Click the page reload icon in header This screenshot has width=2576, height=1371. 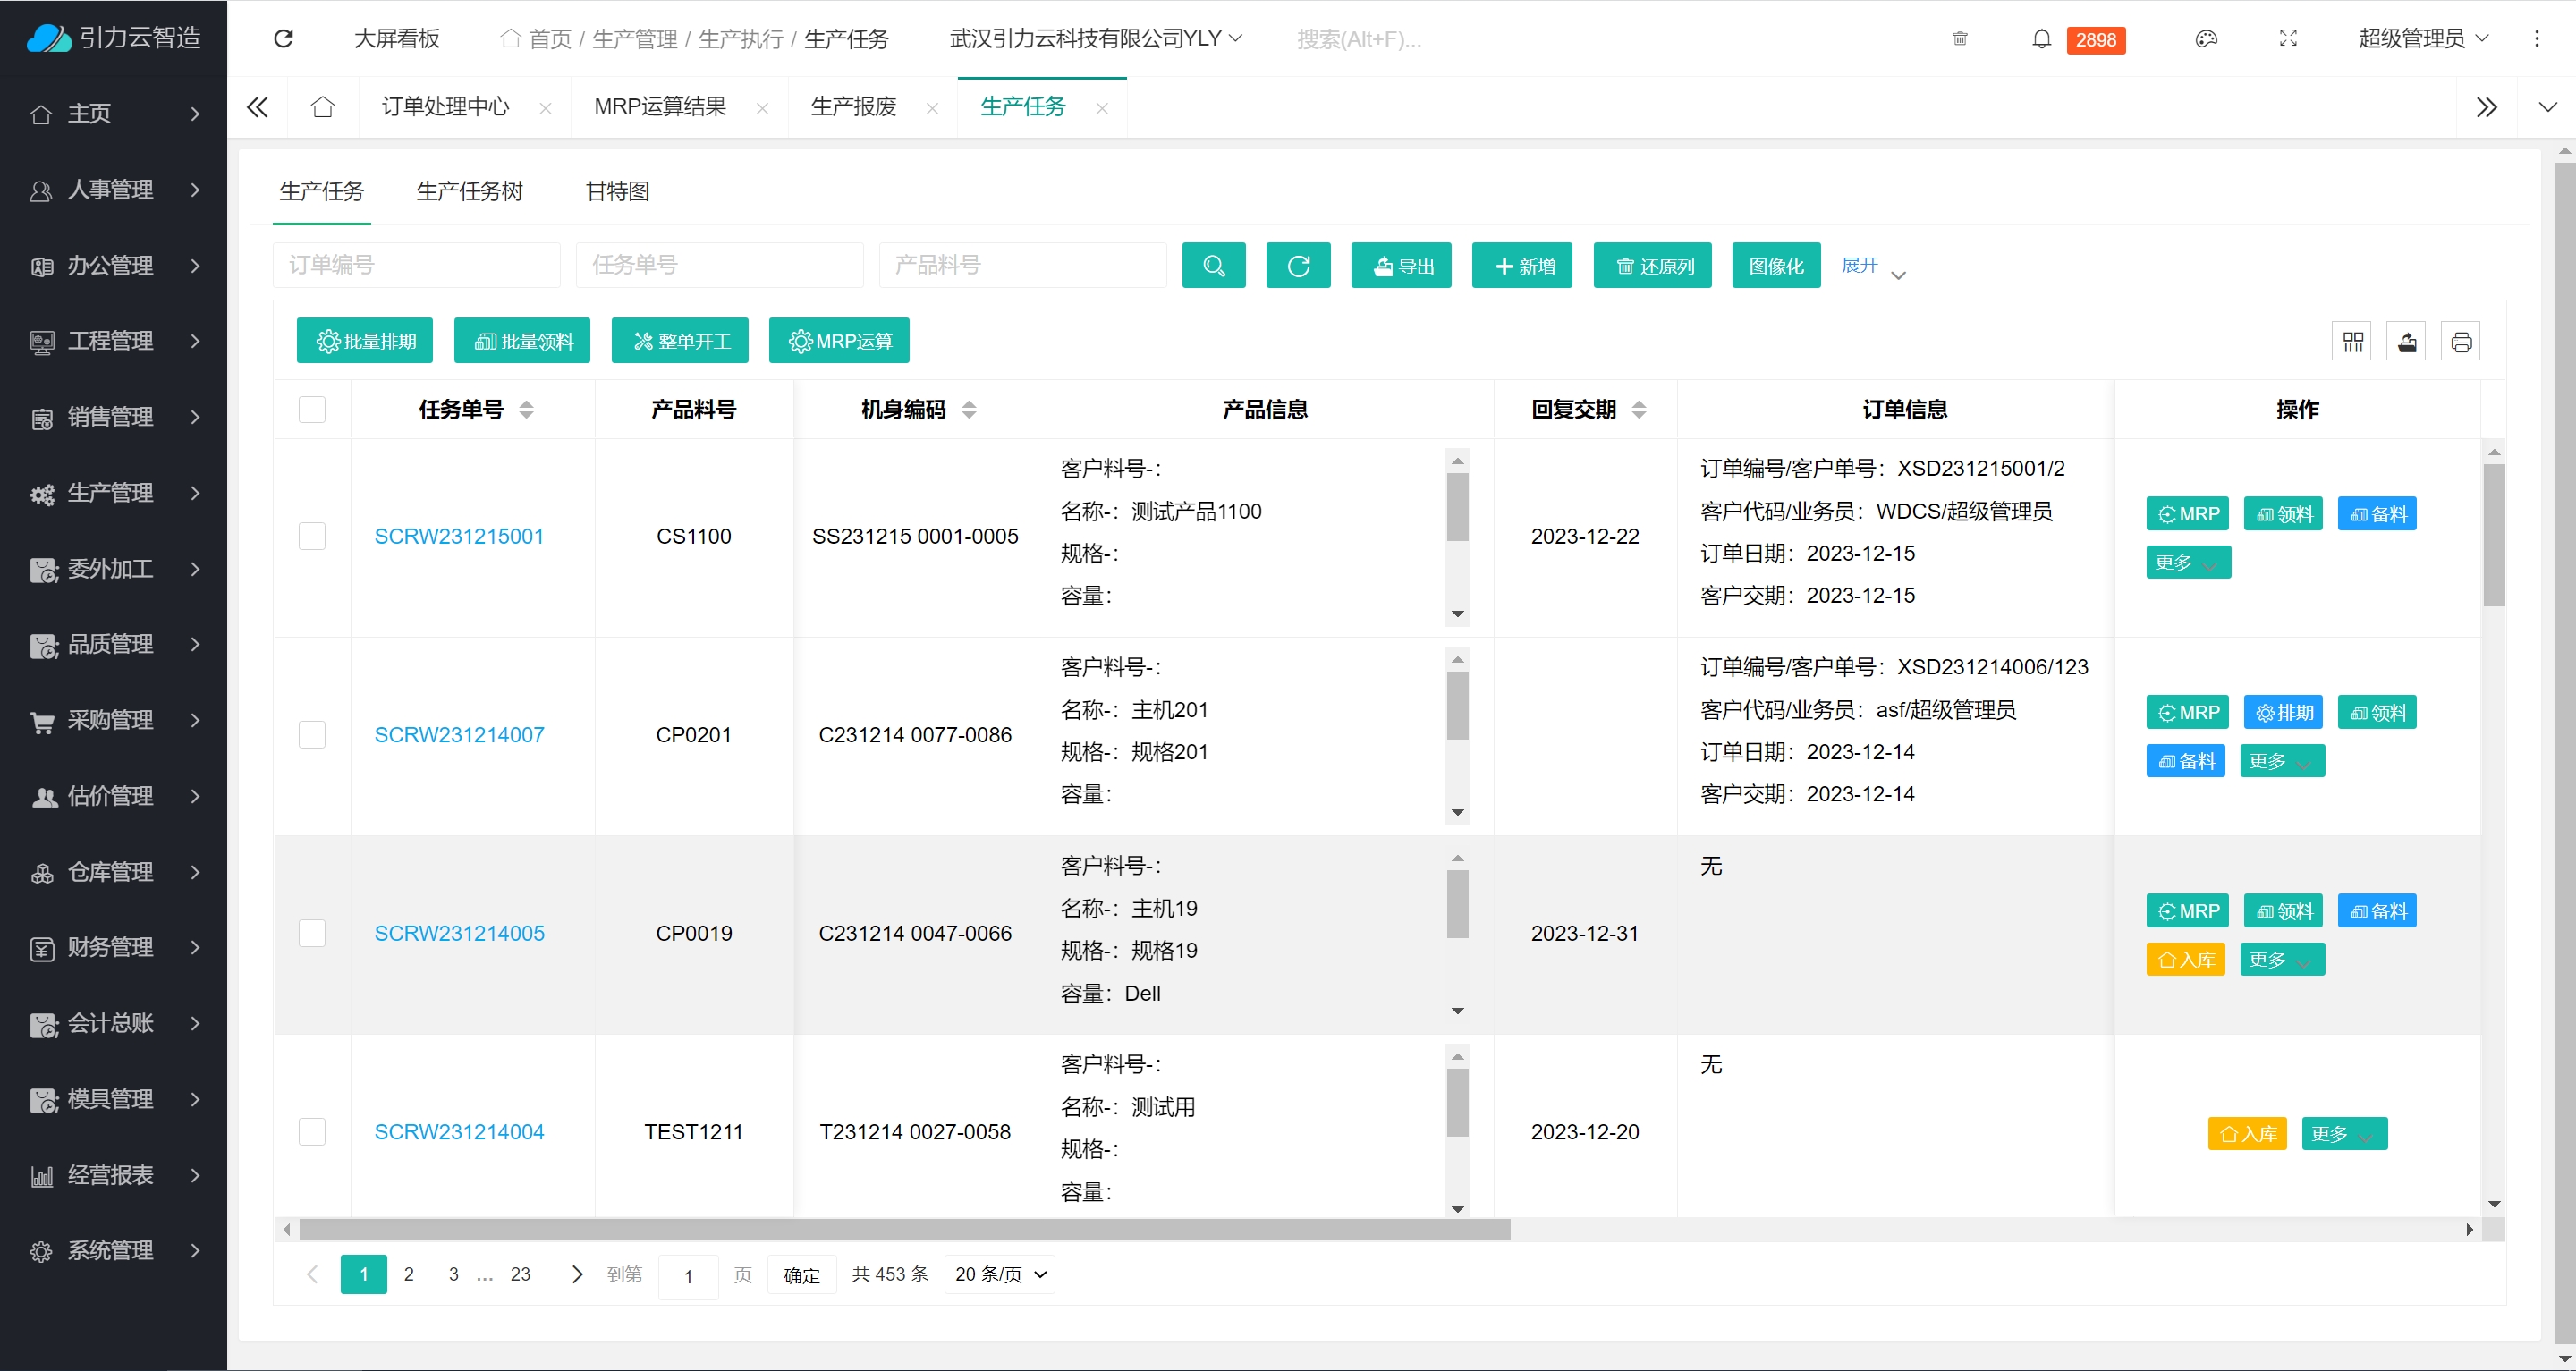click(x=284, y=39)
